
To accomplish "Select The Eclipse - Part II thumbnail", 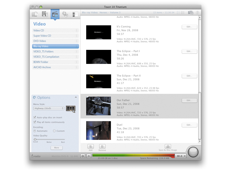I will 98,81.
